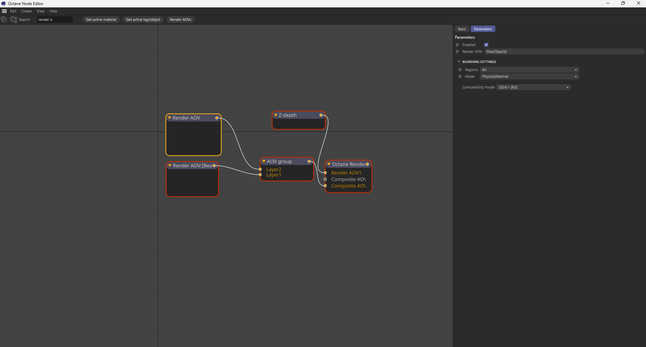Select the Render AOV:[Bea node title
Image resolution: width=646 pixels, height=347 pixels.
(x=192, y=166)
